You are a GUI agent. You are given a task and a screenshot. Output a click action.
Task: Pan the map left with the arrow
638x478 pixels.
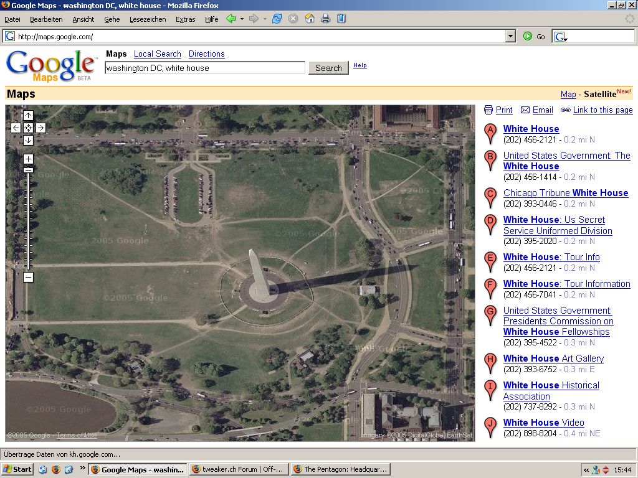pos(16,128)
